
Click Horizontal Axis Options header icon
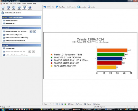(2, 13)
